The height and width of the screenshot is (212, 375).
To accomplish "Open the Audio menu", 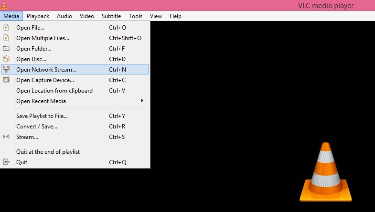I will point(64,16).
